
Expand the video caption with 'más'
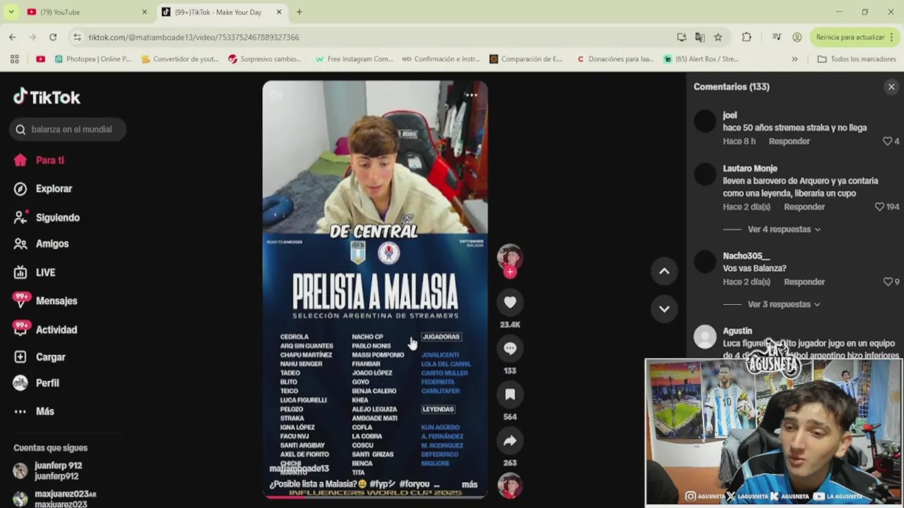470,485
